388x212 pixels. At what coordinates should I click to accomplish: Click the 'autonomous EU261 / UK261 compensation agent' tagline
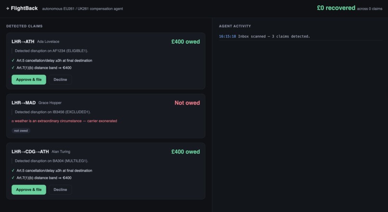click(82, 9)
